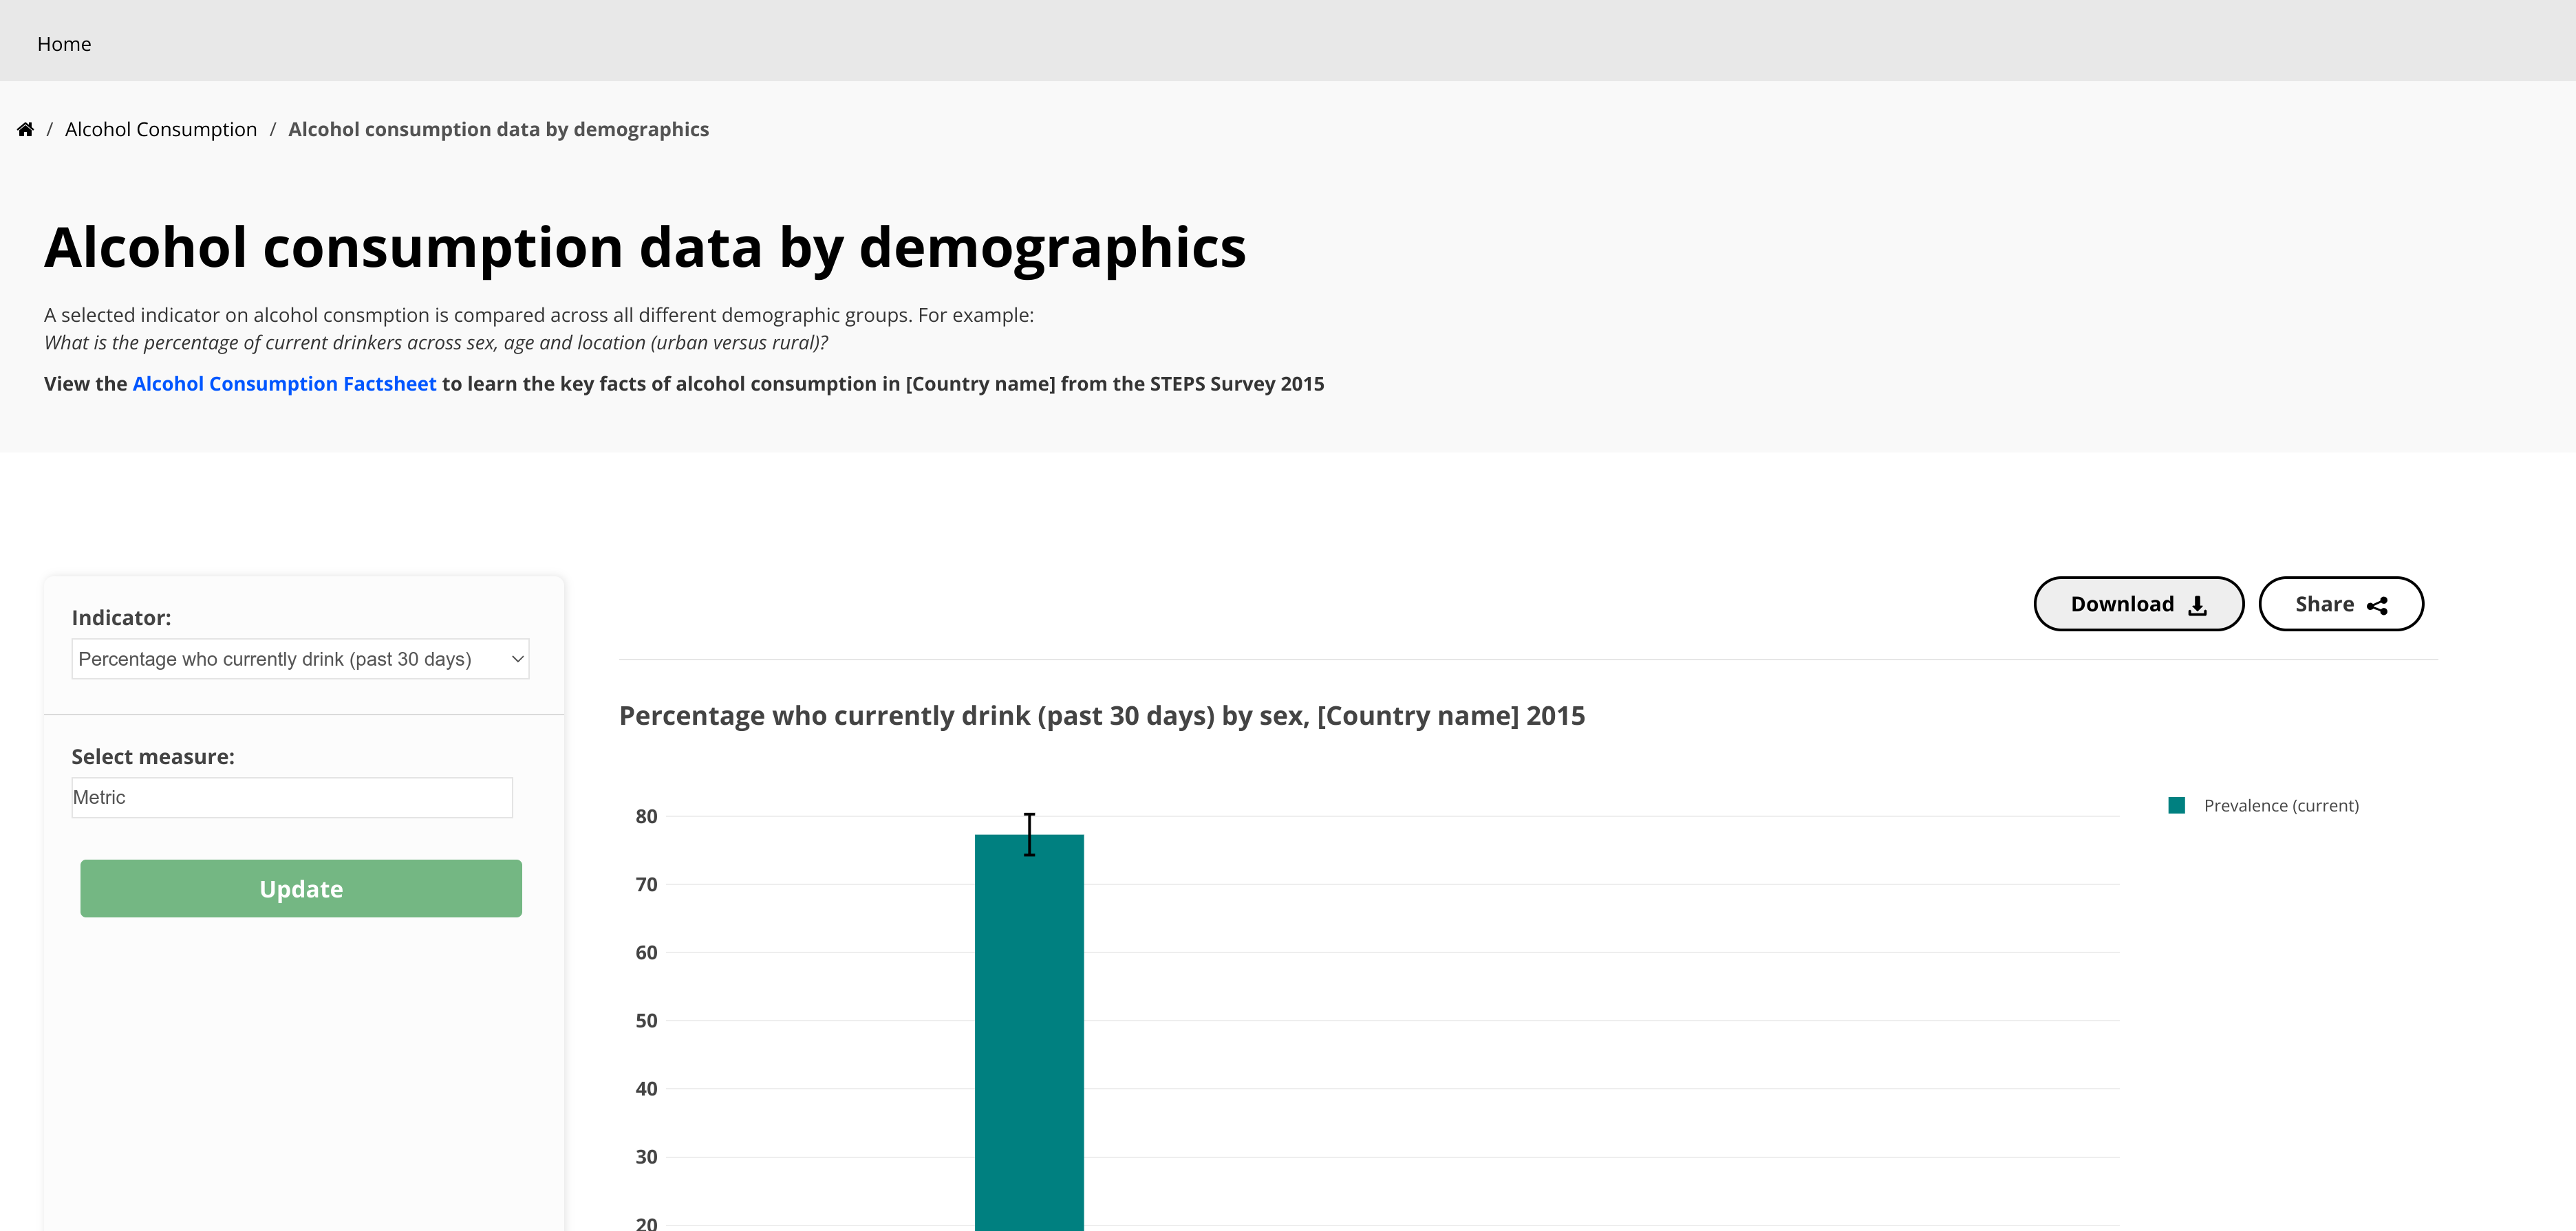The image size is (2576, 1231).
Task: Open the Home menu item
Action: 64,44
